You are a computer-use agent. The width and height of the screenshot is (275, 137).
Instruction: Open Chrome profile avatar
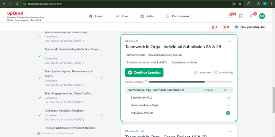265,4
